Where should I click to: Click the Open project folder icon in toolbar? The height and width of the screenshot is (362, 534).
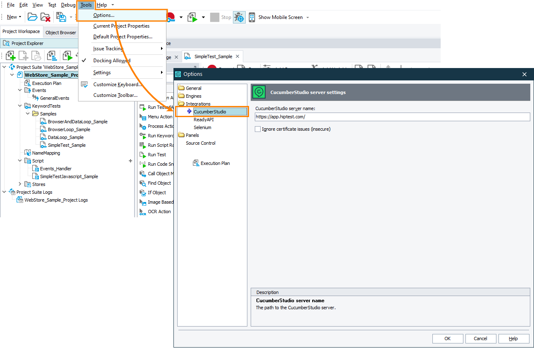pyautogui.click(x=33, y=17)
